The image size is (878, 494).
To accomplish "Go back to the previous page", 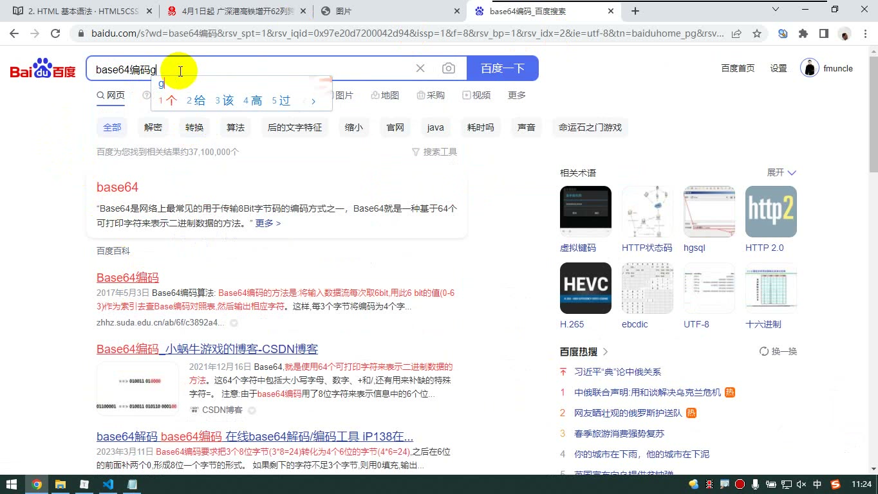I will tap(14, 33).
